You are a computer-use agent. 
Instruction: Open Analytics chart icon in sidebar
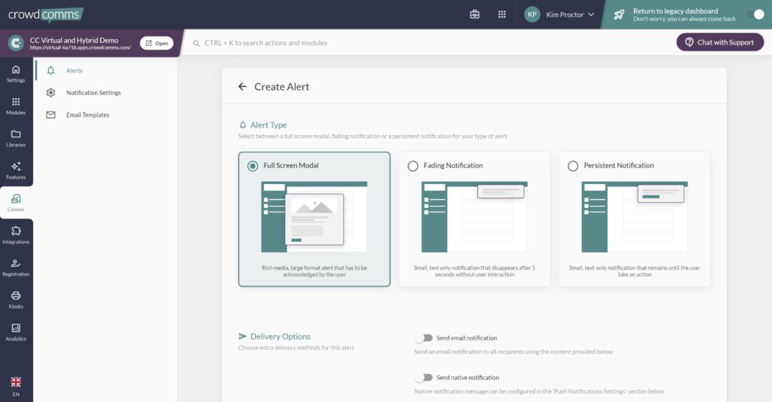[x=16, y=332]
